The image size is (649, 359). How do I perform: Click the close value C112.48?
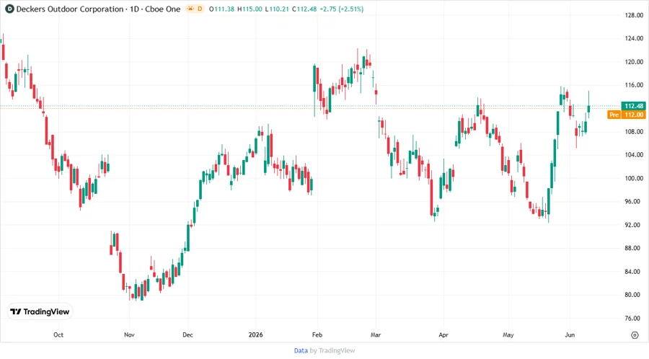click(304, 9)
